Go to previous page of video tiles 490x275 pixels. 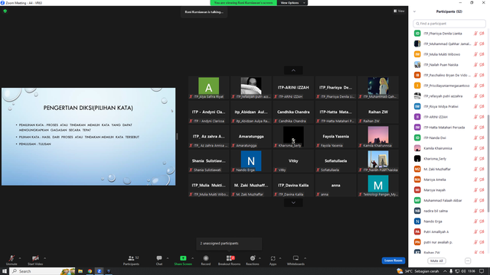click(293, 70)
